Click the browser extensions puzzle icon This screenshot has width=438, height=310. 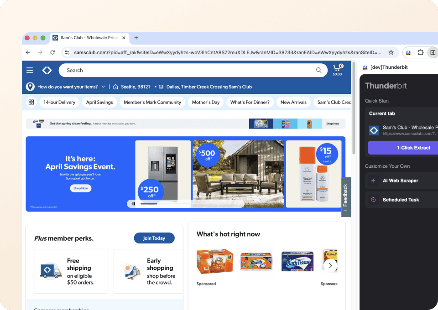(x=420, y=53)
